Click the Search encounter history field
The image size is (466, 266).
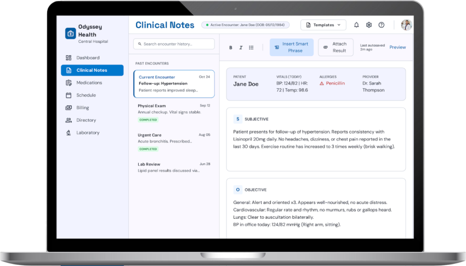(174, 44)
